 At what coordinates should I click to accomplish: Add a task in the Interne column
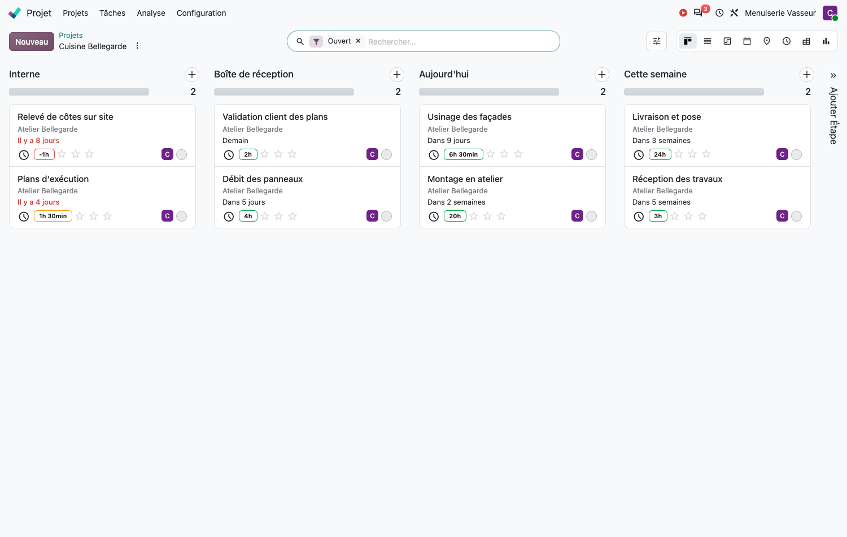click(192, 75)
